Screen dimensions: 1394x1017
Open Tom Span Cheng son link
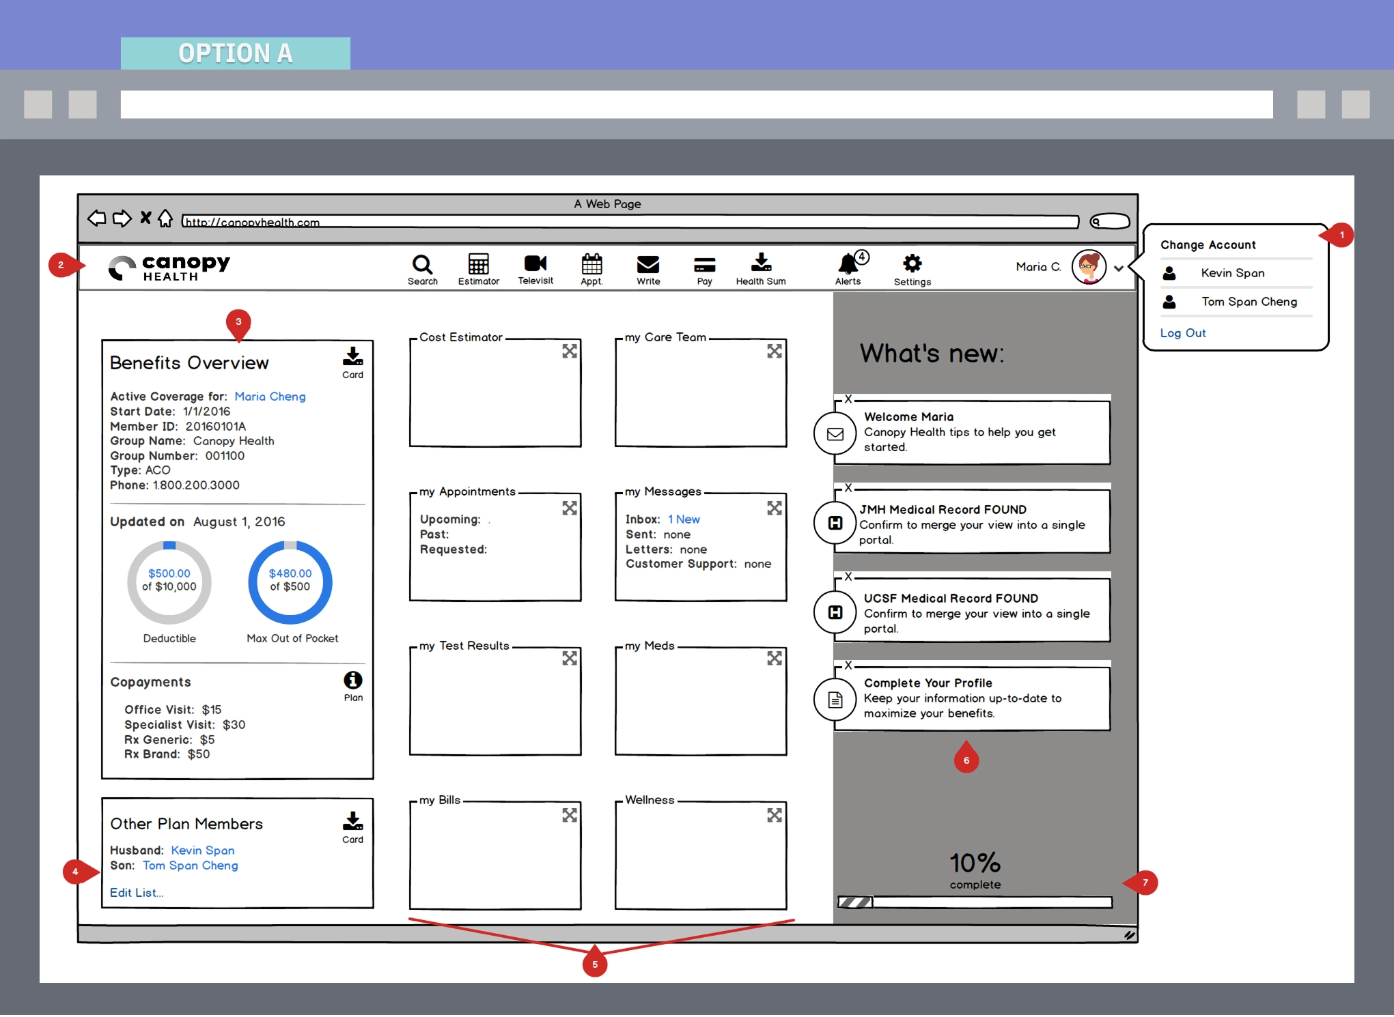point(191,865)
